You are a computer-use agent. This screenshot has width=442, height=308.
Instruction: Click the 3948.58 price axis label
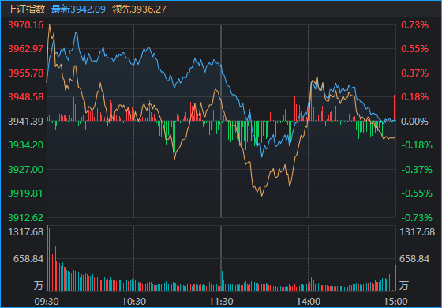coord(26,97)
